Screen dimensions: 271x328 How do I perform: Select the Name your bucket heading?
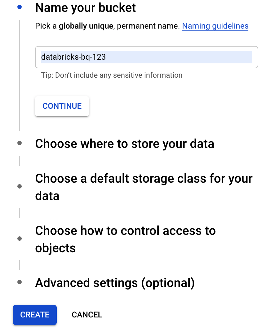tap(86, 8)
